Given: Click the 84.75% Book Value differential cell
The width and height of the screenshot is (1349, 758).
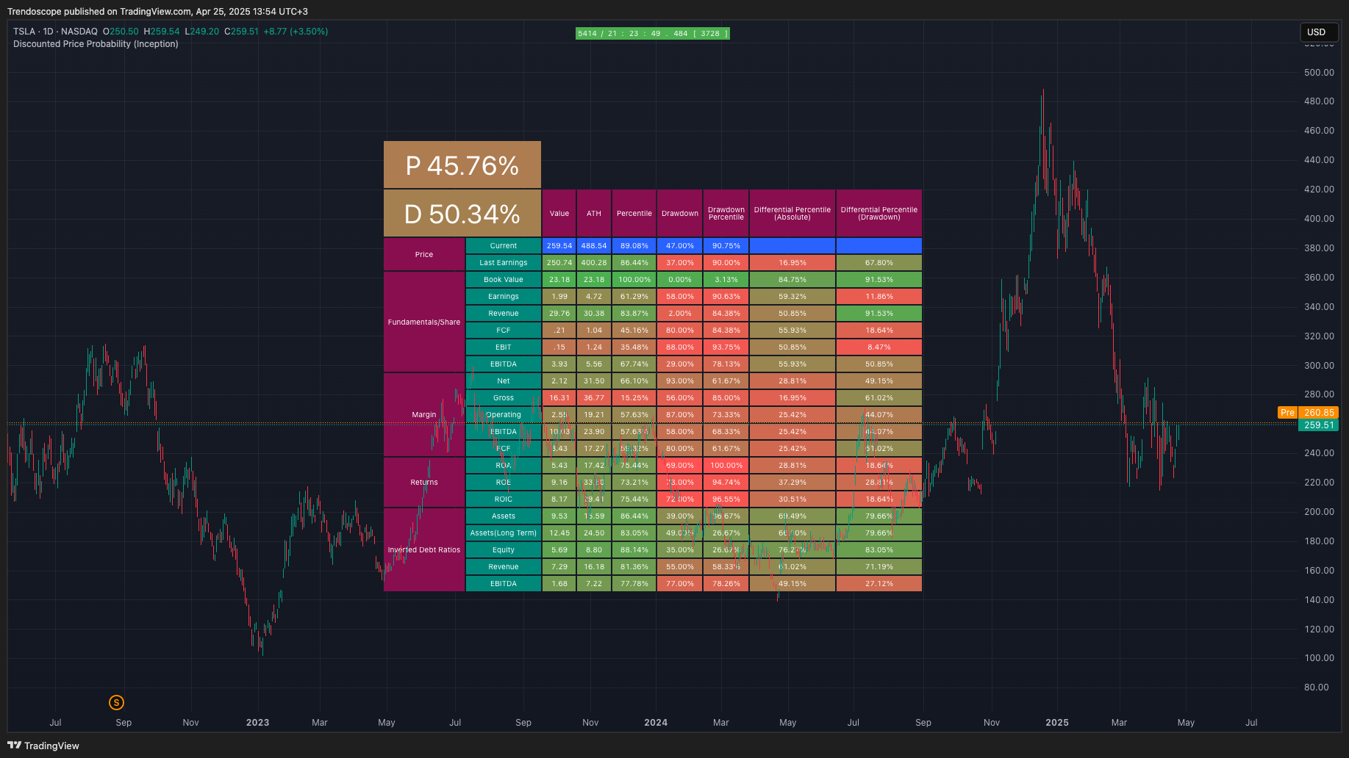Looking at the screenshot, I should point(792,280).
